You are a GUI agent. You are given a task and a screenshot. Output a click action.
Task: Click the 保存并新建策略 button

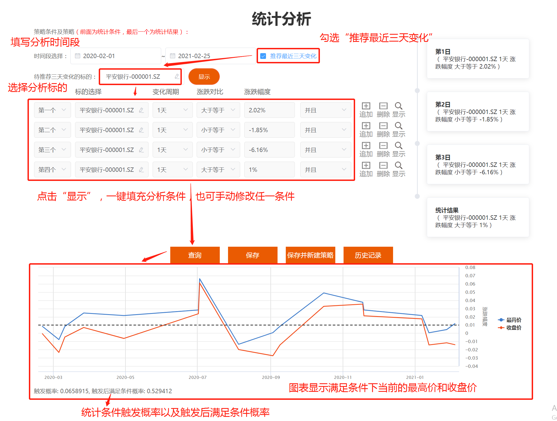(310, 255)
